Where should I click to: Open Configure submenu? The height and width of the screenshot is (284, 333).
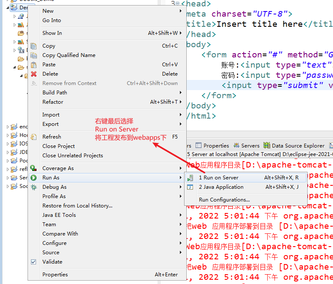[x=107, y=243]
